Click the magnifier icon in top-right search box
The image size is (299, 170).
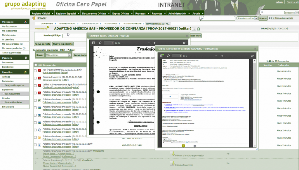[262, 12]
